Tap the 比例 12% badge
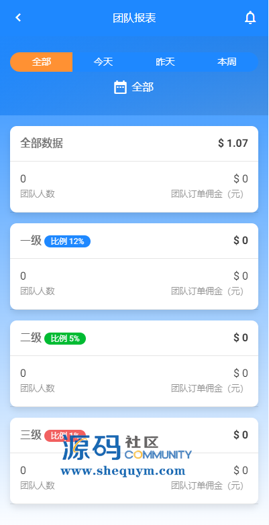Viewport: 269px width, 525px height. coord(67,241)
